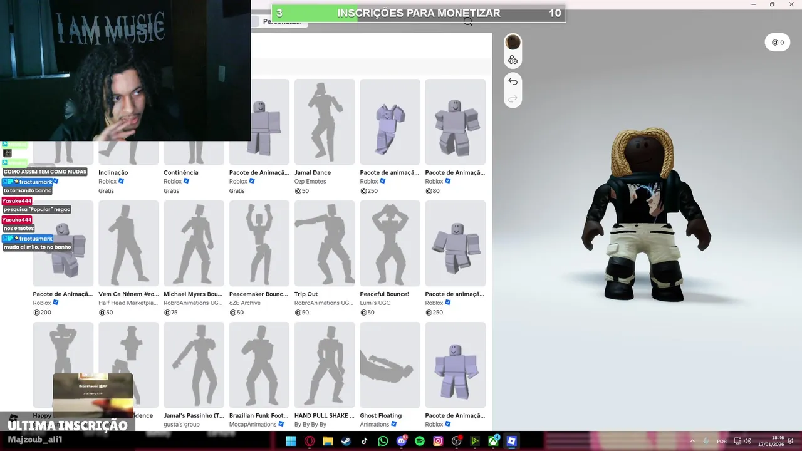
Task: Click the Grátis price under Inclinação
Action: (106, 191)
